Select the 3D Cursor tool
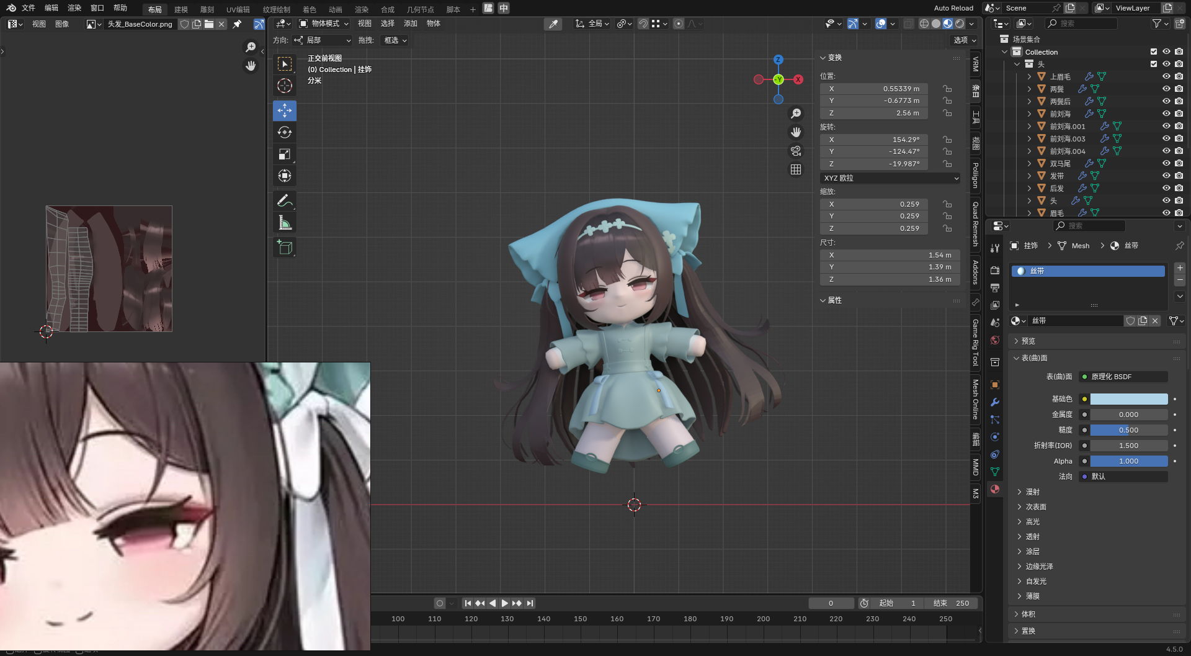Viewport: 1191px width, 656px height. 285,86
